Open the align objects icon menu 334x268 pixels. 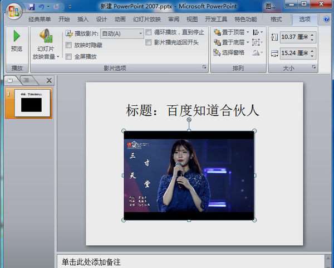tap(258, 32)
